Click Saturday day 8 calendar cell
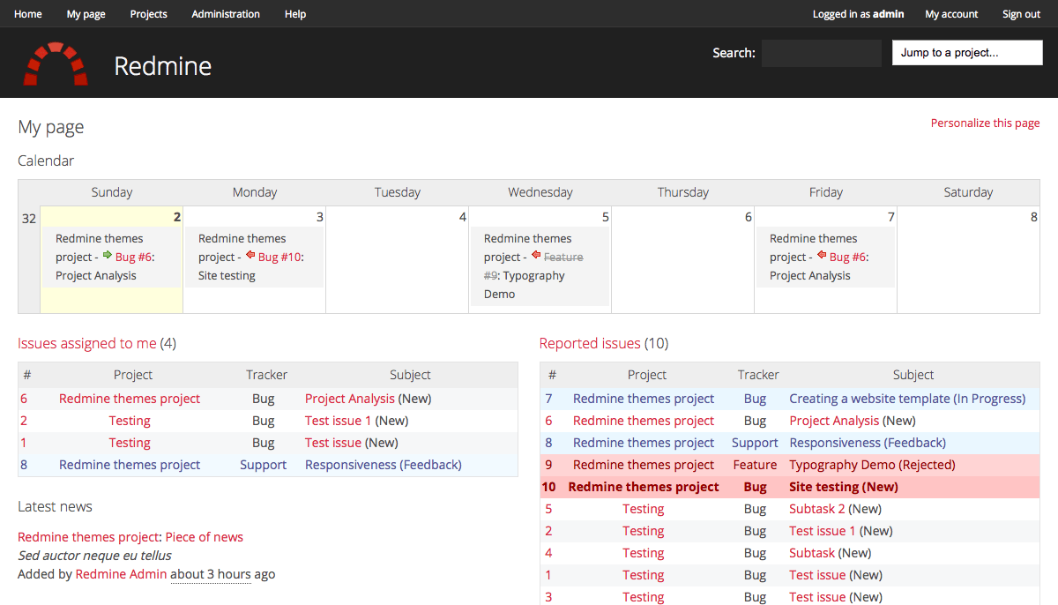The height and width of the screenshot is (605, 1058). pos(968,259)
